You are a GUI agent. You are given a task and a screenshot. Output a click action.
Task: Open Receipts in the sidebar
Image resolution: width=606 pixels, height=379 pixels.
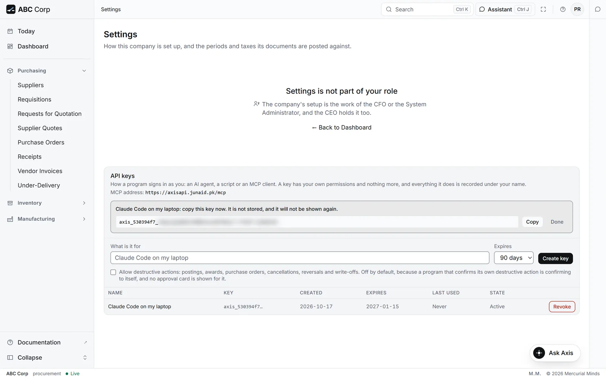[x=30, y=157]
